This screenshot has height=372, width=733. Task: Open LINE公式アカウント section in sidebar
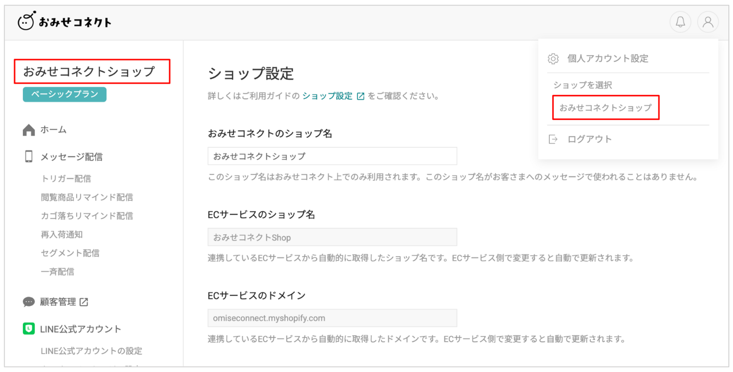(x=80, y=329)
